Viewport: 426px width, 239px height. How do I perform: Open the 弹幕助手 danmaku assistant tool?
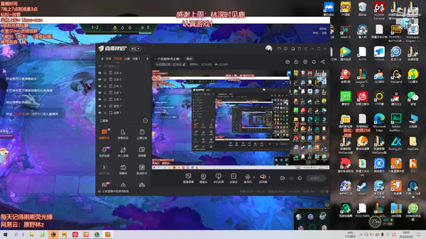coord(104,134)
